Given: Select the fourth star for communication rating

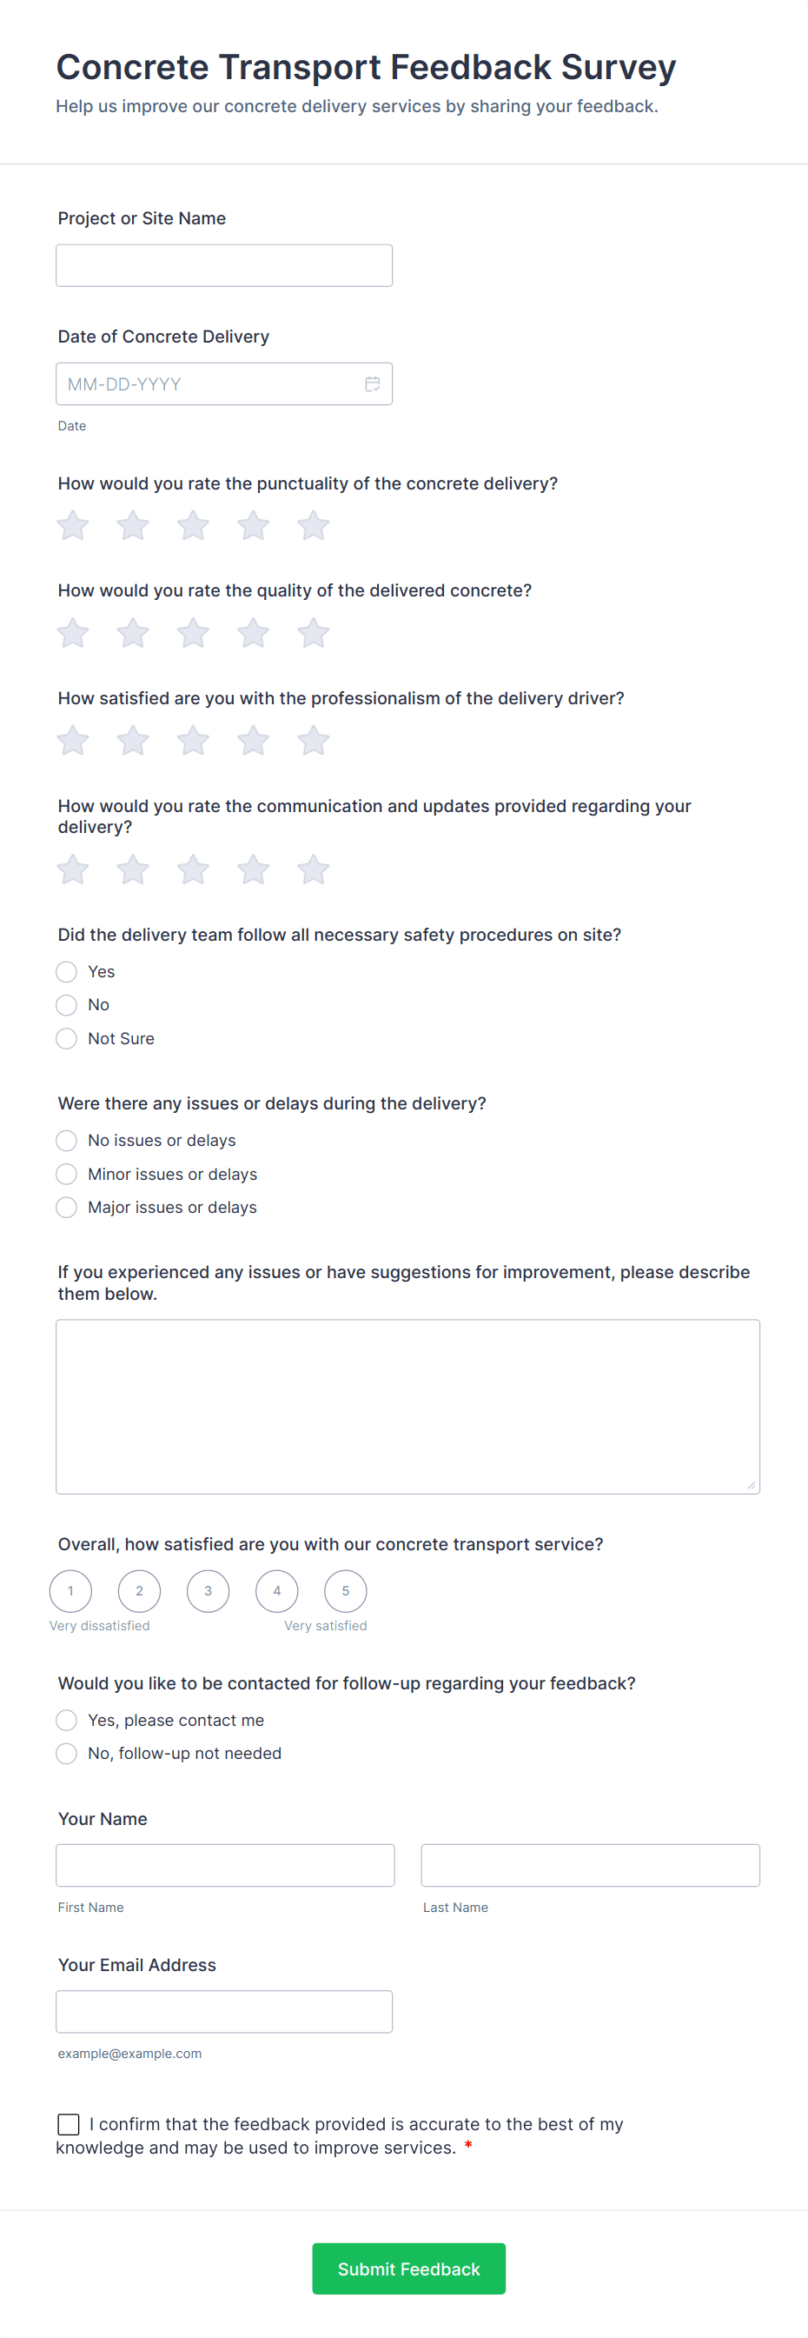Looking at the screenshot, I should (x=252, y=869).
